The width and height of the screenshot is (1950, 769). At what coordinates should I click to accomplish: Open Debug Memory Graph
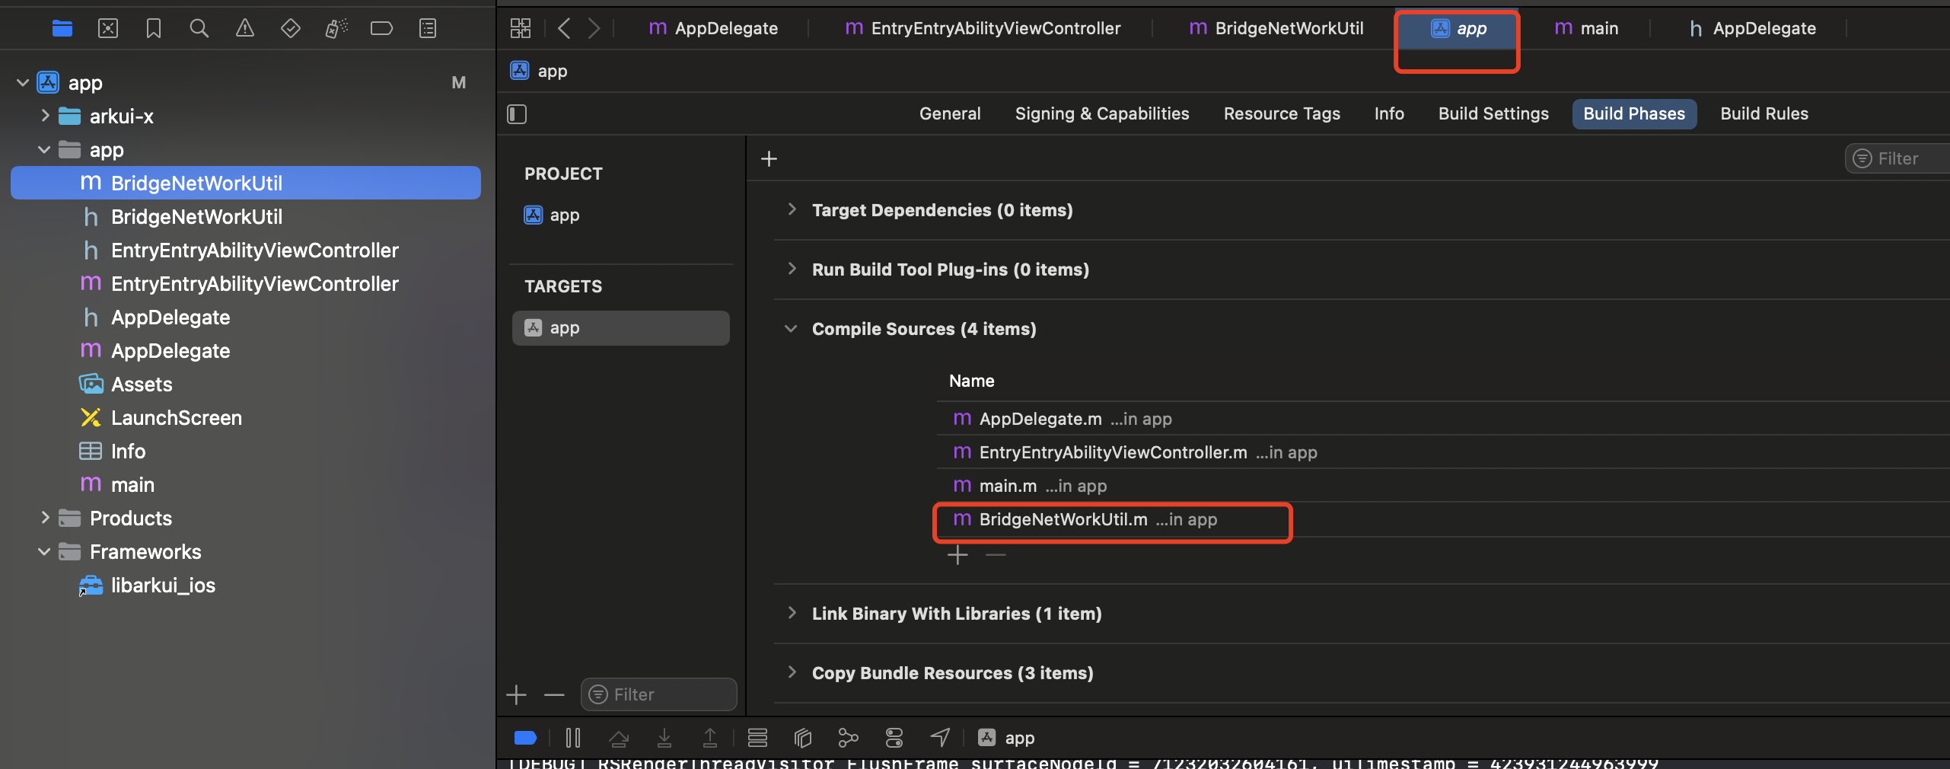tap(849, 738)
